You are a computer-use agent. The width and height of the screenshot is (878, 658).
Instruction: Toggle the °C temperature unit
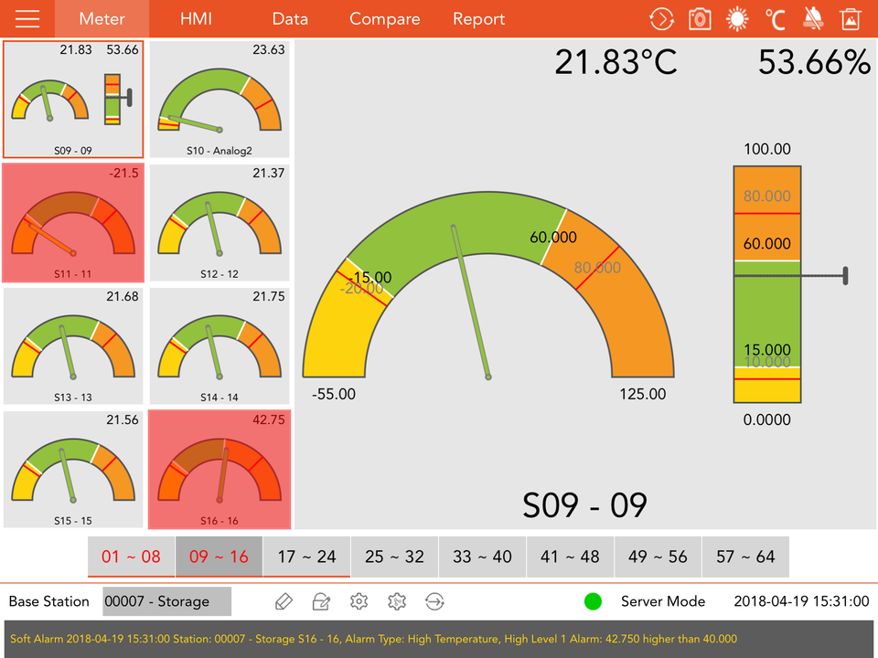775,19
